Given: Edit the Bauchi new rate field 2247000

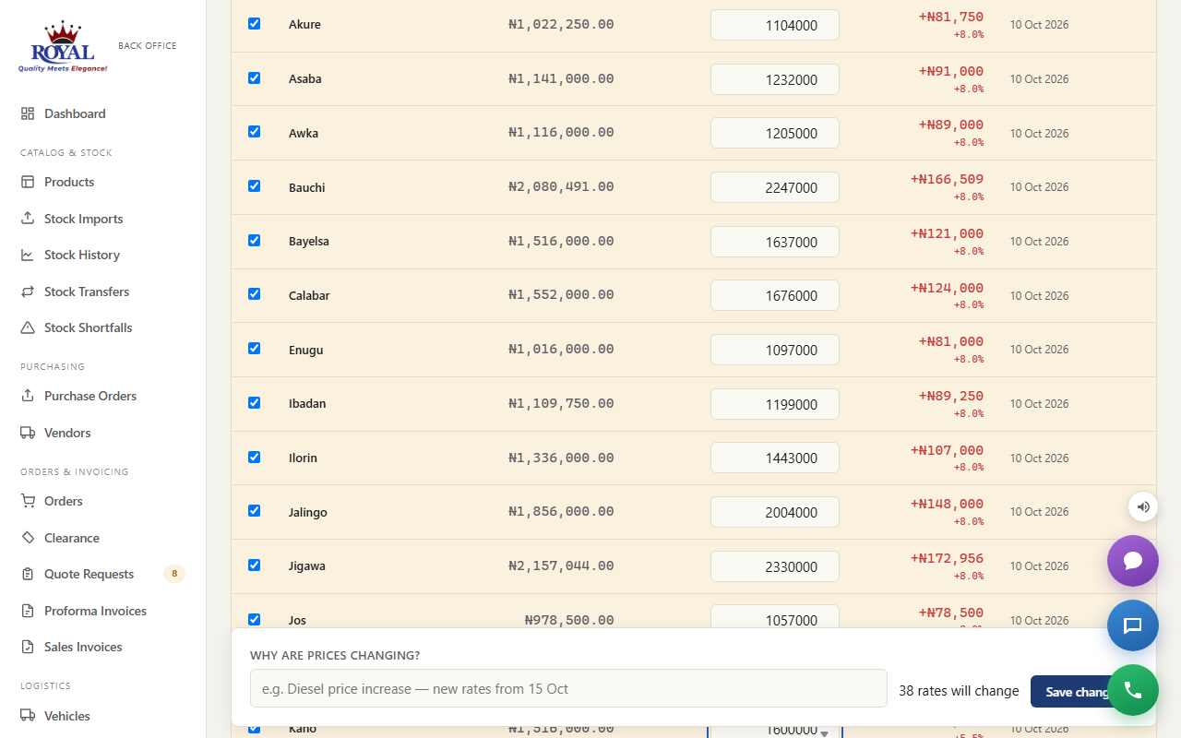Looking at the screenshot, I should pyautogui.click(x=775, y=187).
